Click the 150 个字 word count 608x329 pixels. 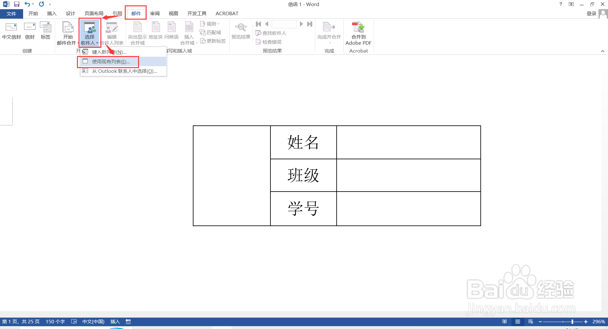click(55, 321)
